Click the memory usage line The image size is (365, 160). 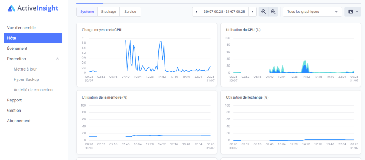coord(168,136)
